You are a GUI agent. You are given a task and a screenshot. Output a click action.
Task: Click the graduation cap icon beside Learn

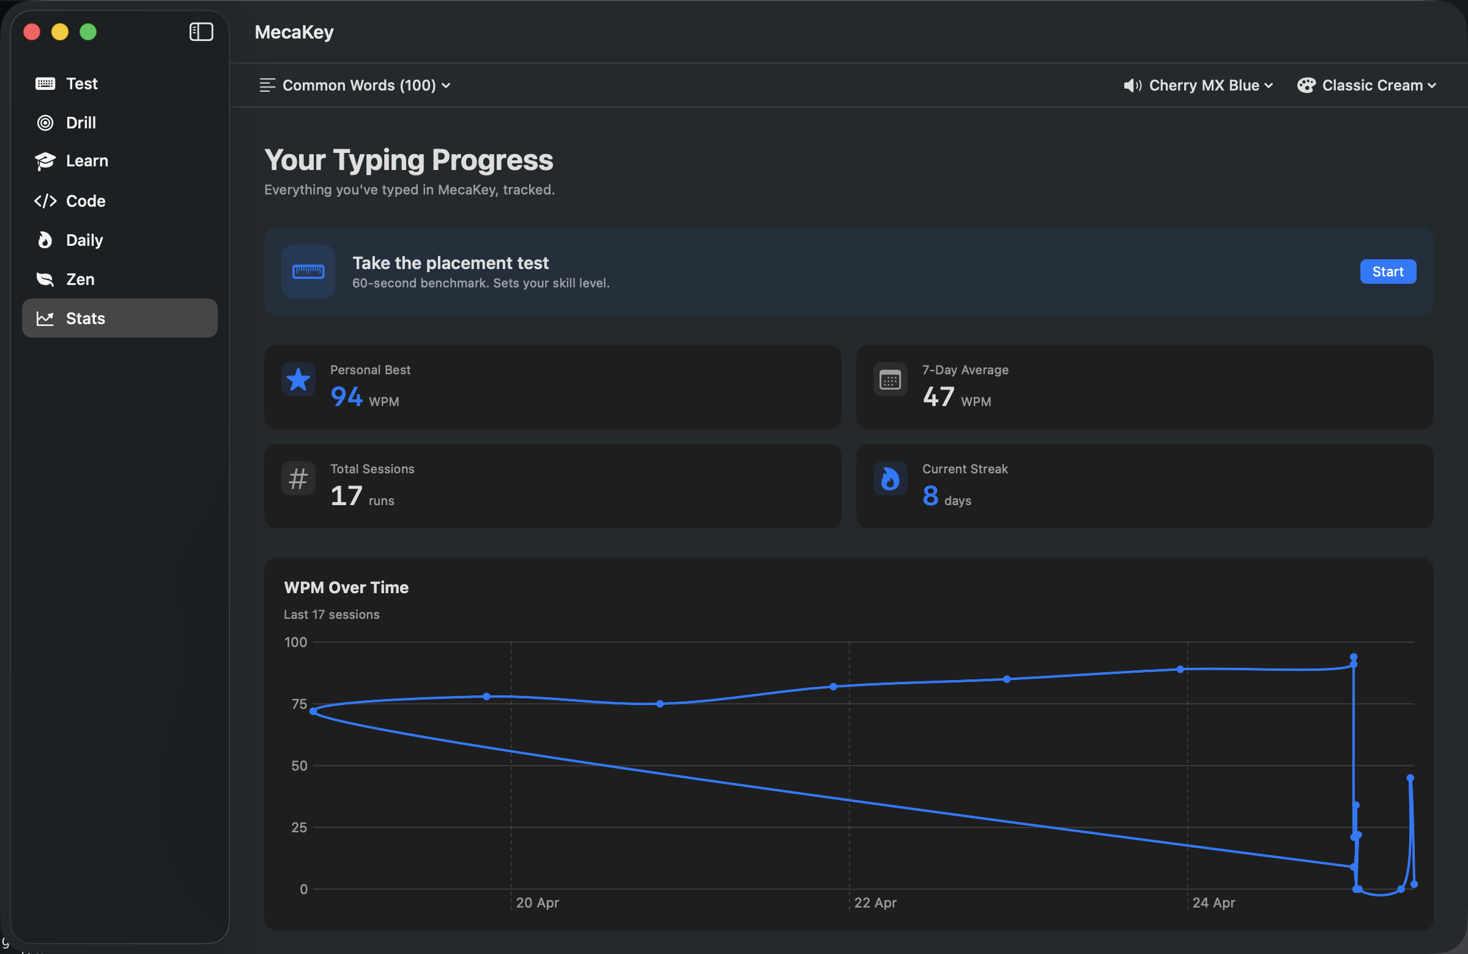click(45, 161)
